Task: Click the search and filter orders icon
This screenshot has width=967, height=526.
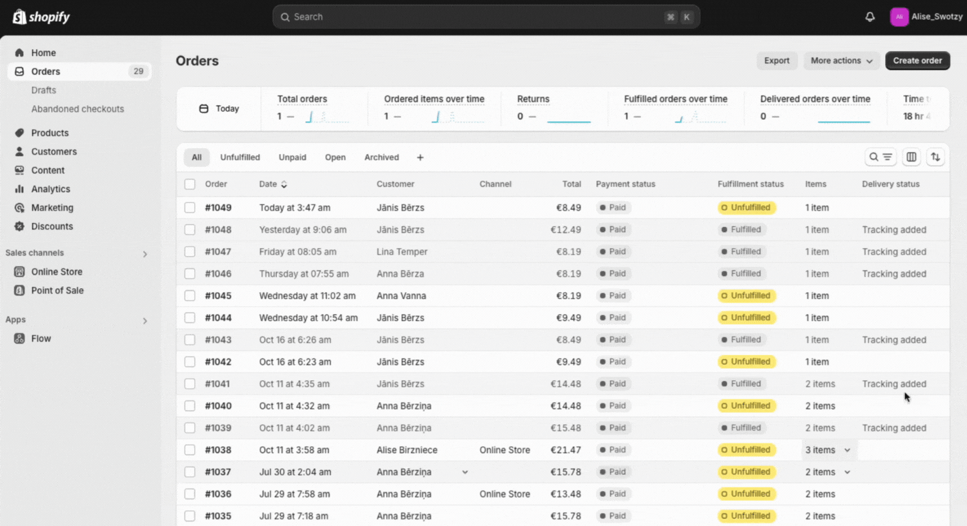Action: (880, 157)
